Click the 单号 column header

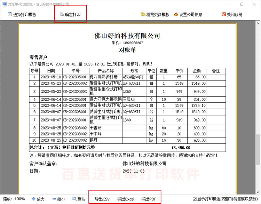click(76, 71)
